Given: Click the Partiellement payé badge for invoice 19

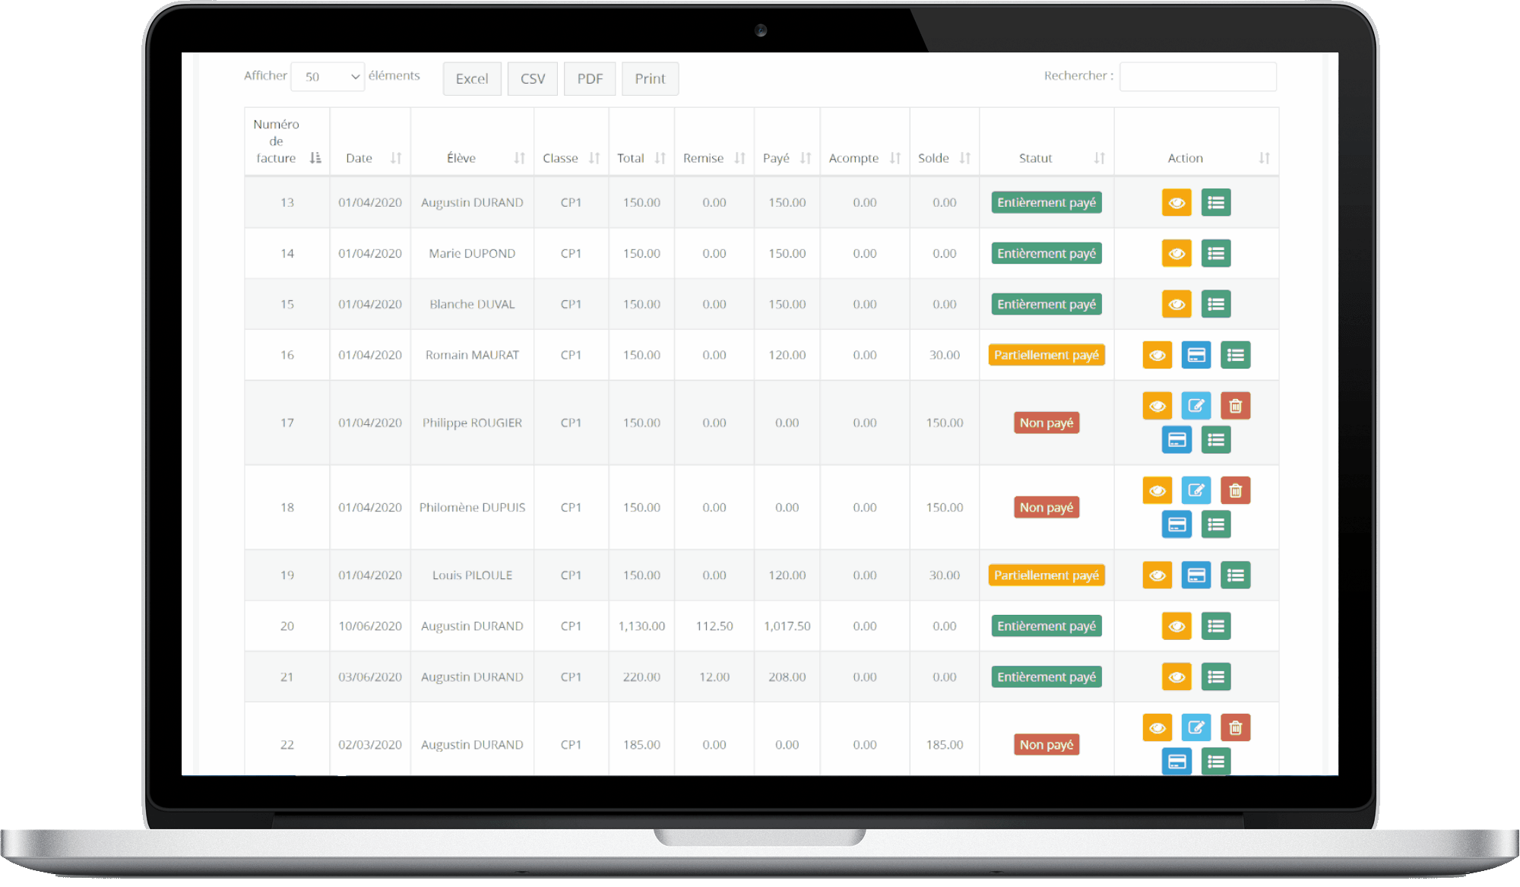Looking at the screenshot, I should pyautogui.click(x=1047, y=576).
